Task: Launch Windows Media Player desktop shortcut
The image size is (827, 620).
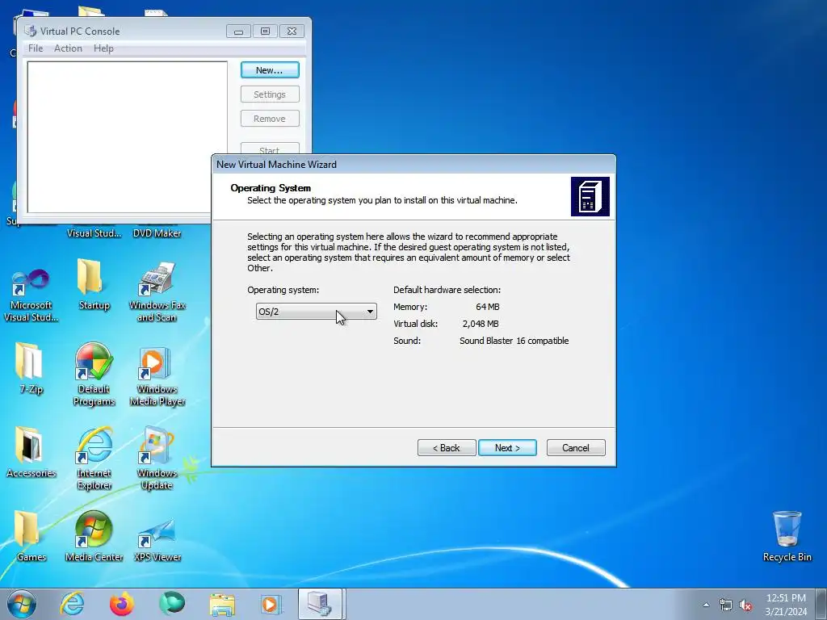Action: point(157,377)
